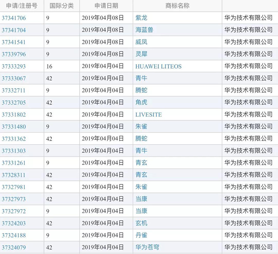Viewport: 278px width, 254px height.
Task: Click trademark name 角虎
Action: pos(141,102)
